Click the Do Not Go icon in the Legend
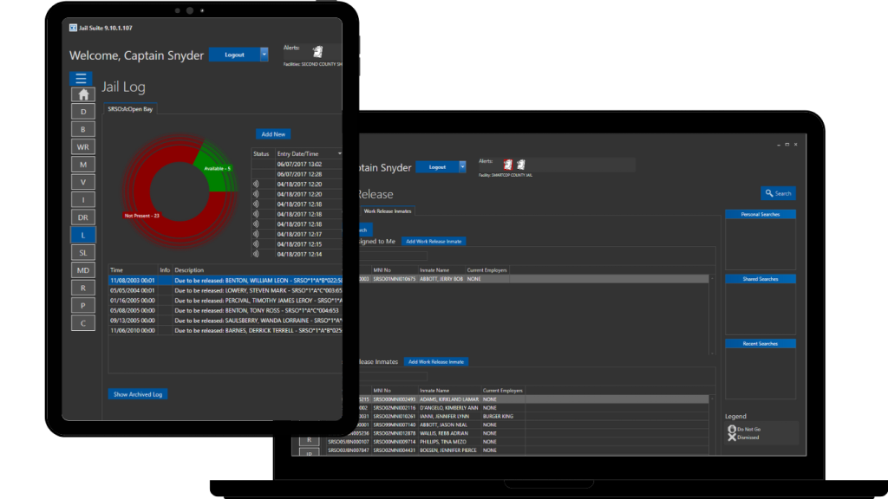This screenshot has height=499, width=888. [x=733, y=427]
